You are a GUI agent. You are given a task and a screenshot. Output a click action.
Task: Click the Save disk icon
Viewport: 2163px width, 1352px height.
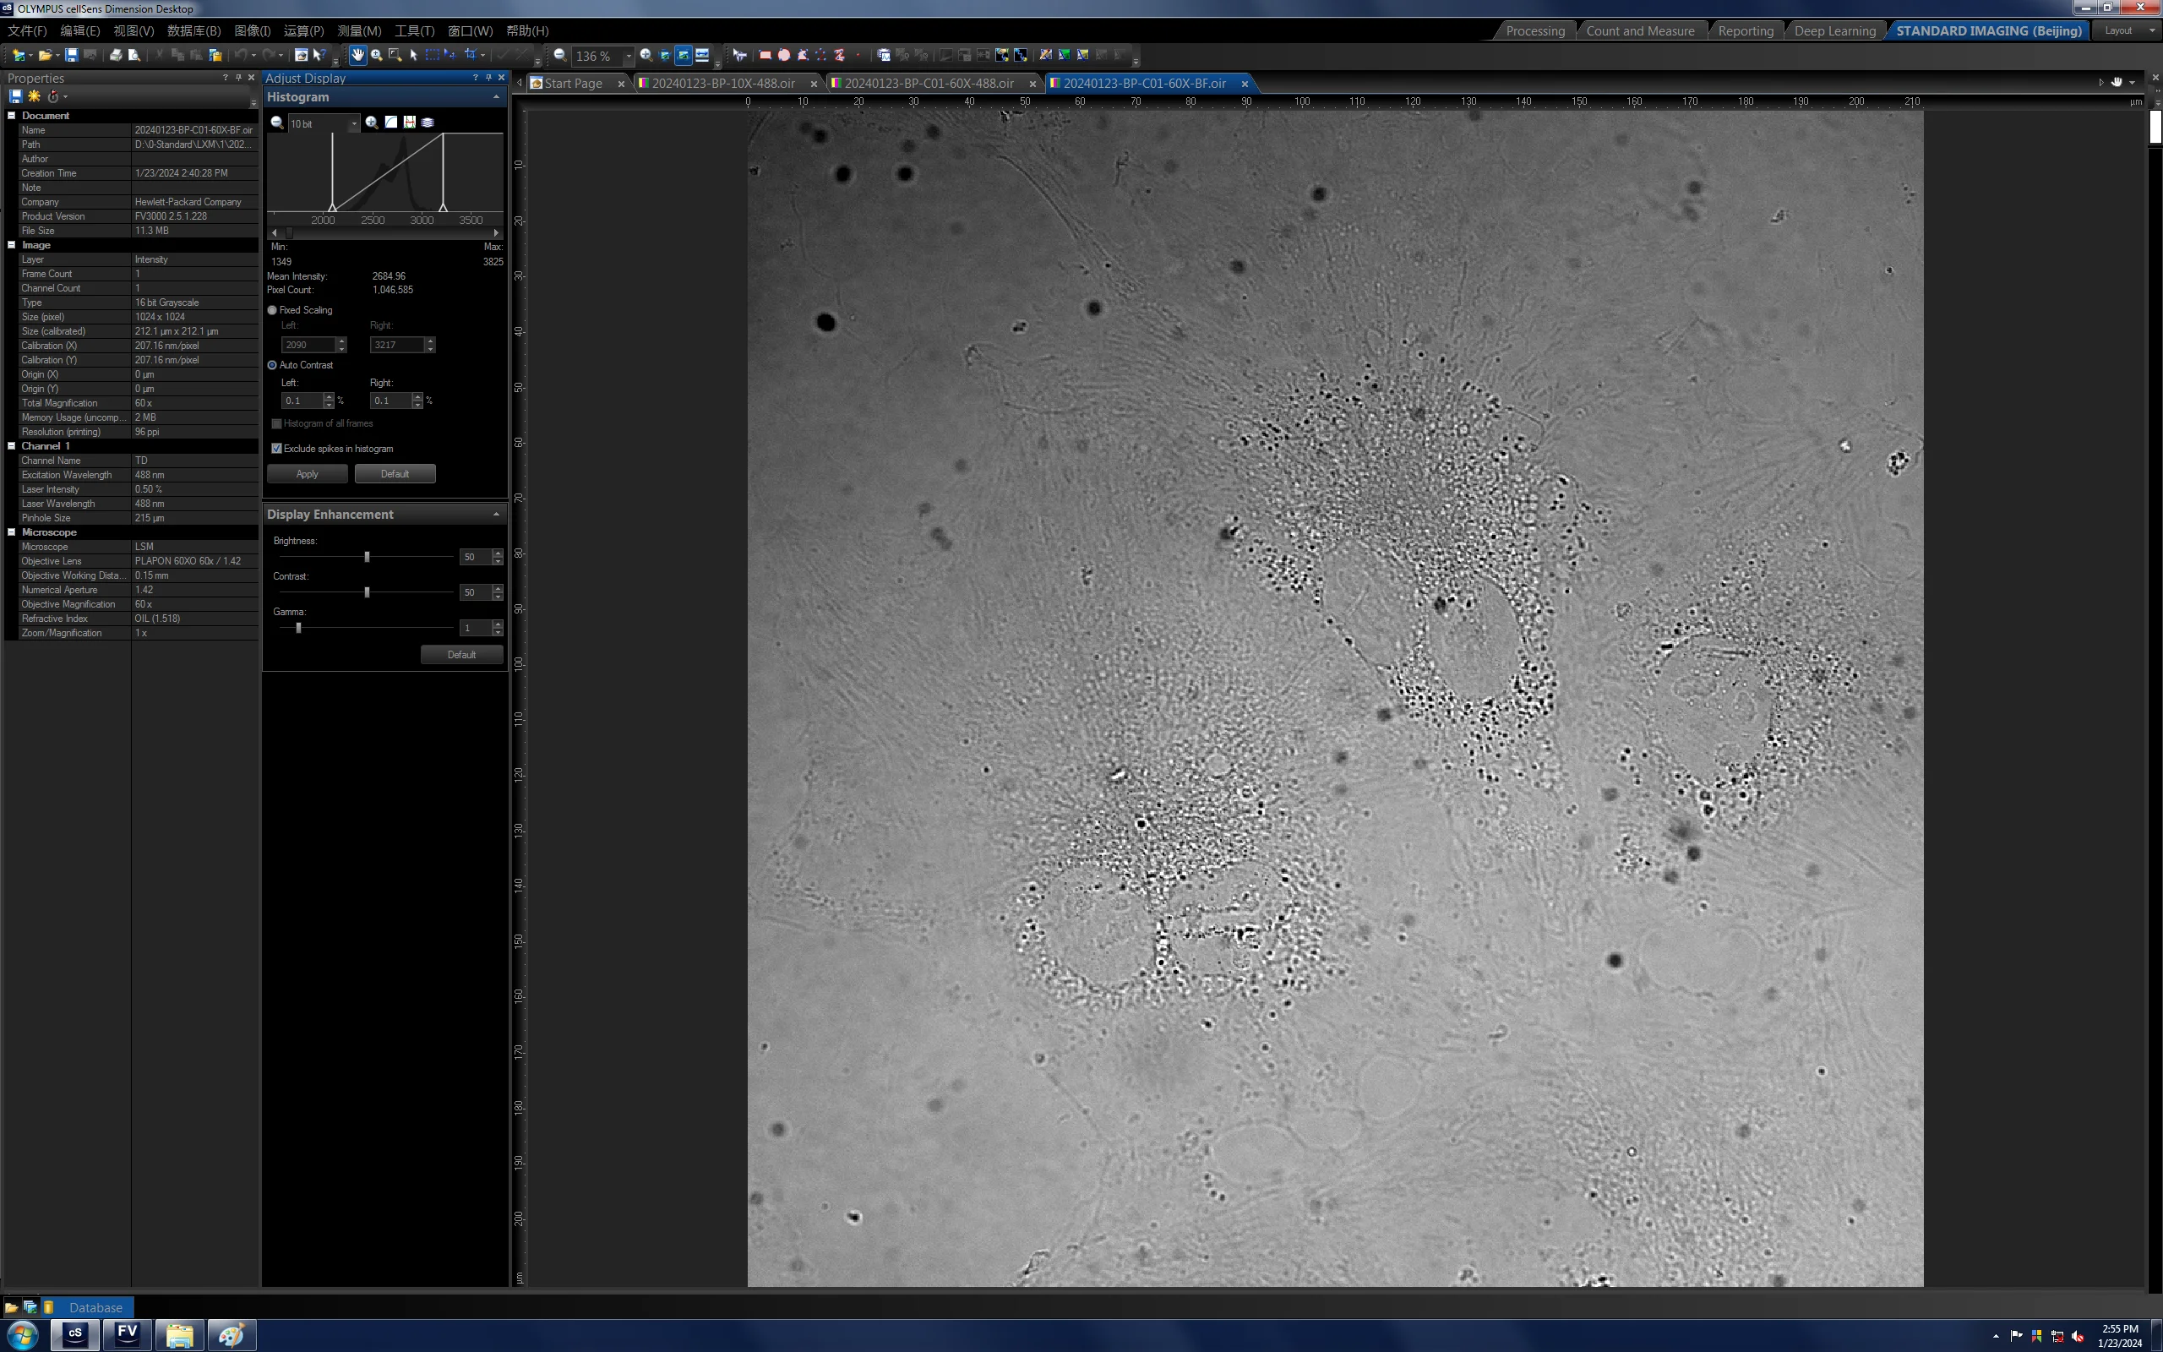(x=72, y=56)
